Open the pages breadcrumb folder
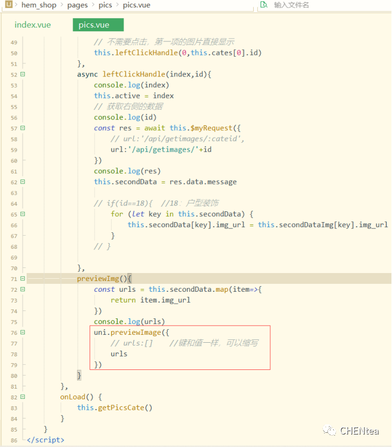392x447 pixels. coord(77,5)
